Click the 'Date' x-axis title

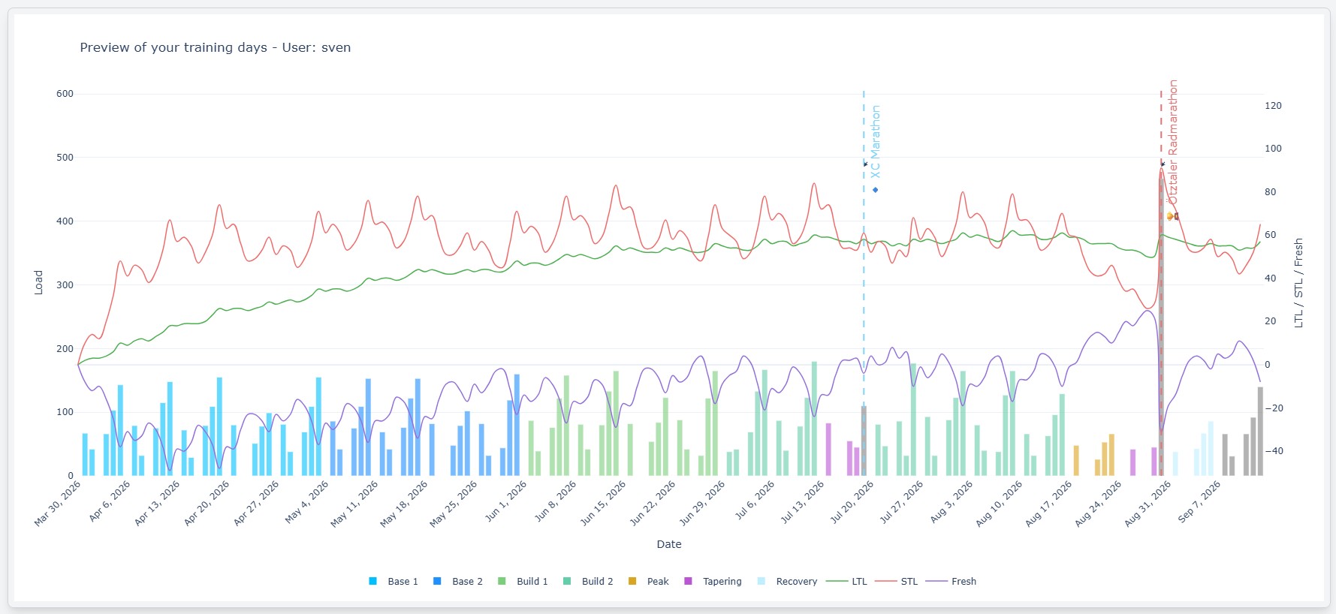[669, 544]
